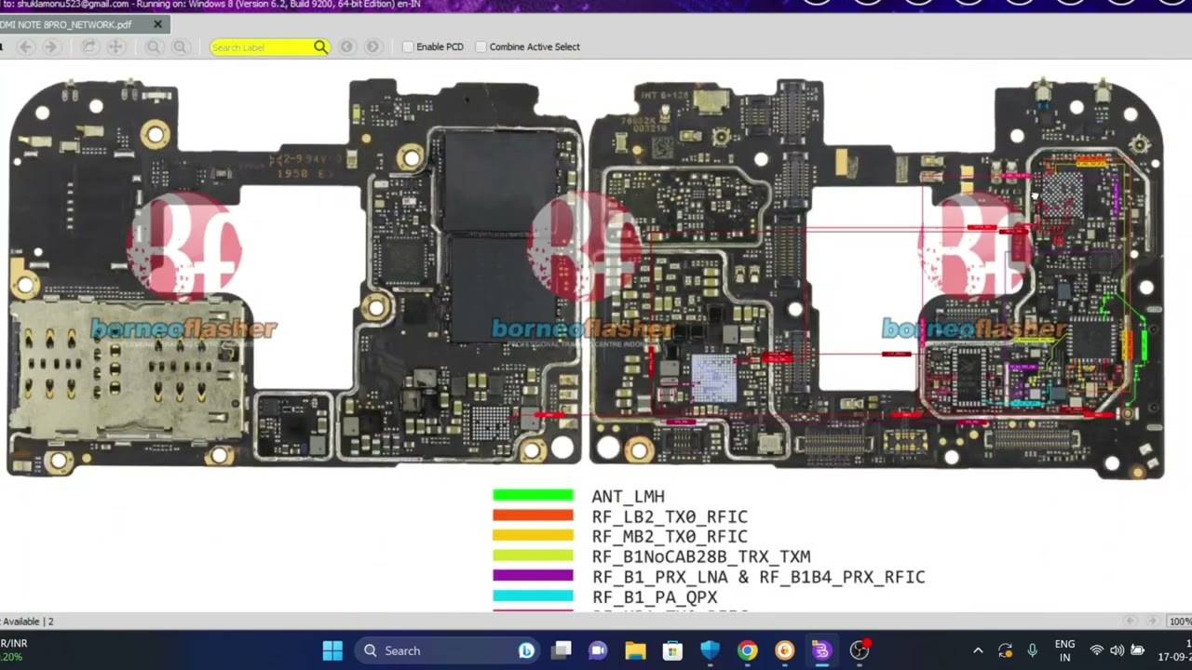The height and width of the screenshot is (670, 1192).
Task: Click the purple RF_B1_PRX_LNA legend swatch
Action: pyautogui.click(x=533, y=576)
